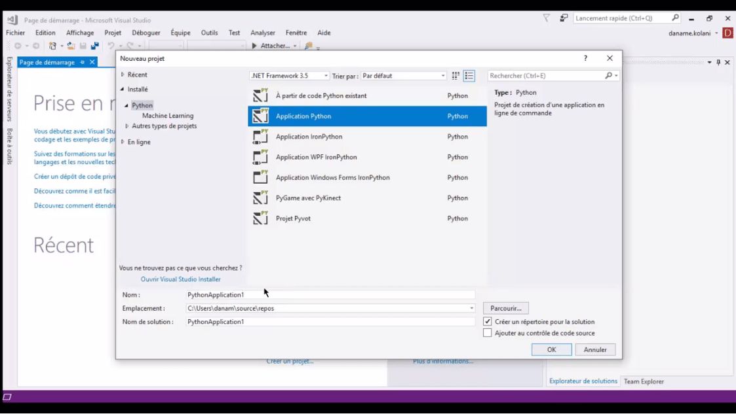Click the Undo toolbar icon
Image resolution: width=736 pixels, height=414 pixels.
(111, 46)
